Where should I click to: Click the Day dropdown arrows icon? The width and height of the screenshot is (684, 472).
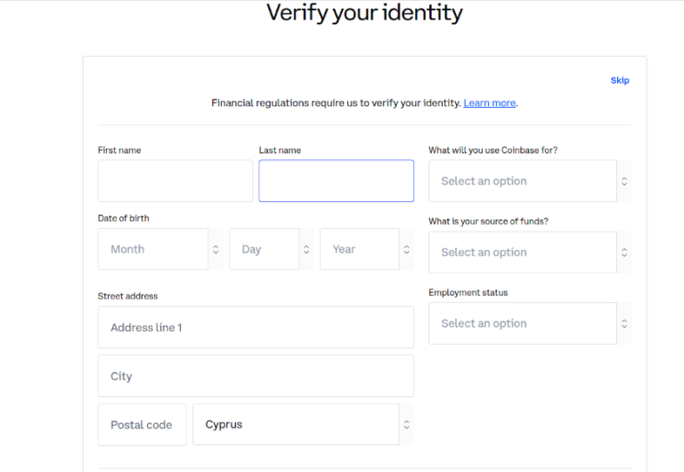tap(306, 249)
